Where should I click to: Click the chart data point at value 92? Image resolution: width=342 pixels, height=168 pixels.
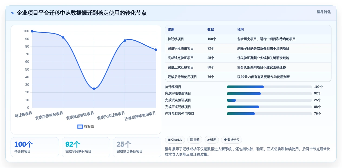pyautogui.click(x=63, y=37)
